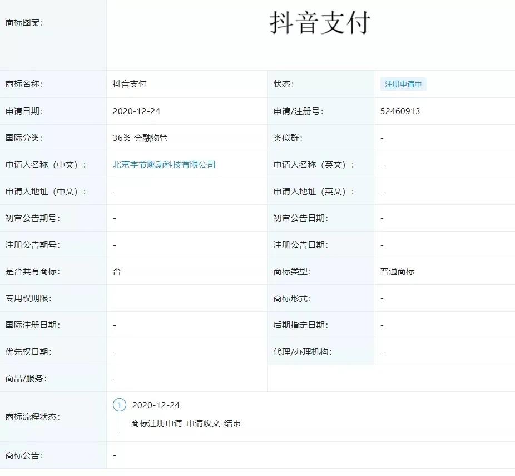Click the 商标公告 row label

pyautogui.click(x=24, y=455)
